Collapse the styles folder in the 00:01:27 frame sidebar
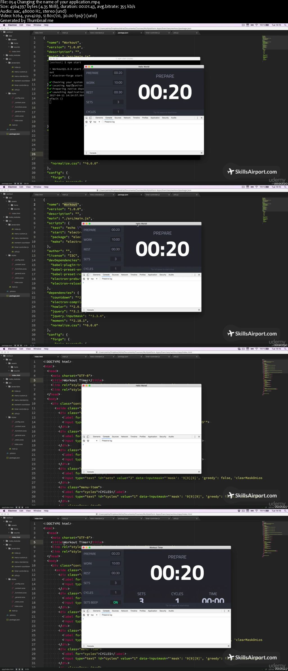288x671 pixels. pyautogui.click(x=6, y=579)
